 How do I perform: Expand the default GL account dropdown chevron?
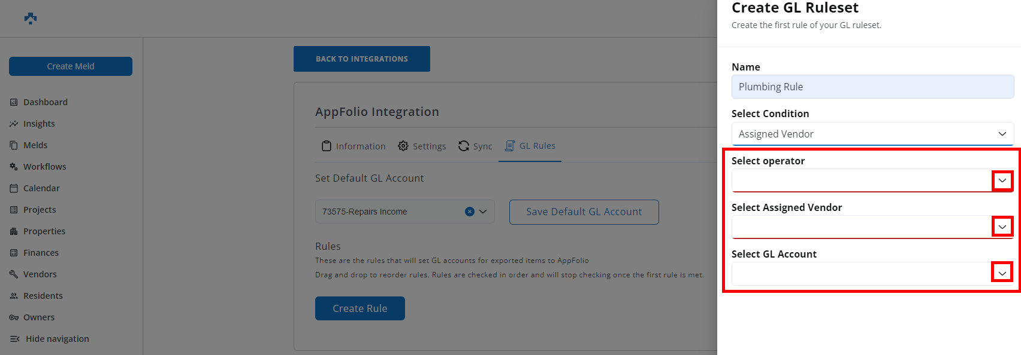click(483, 212)
